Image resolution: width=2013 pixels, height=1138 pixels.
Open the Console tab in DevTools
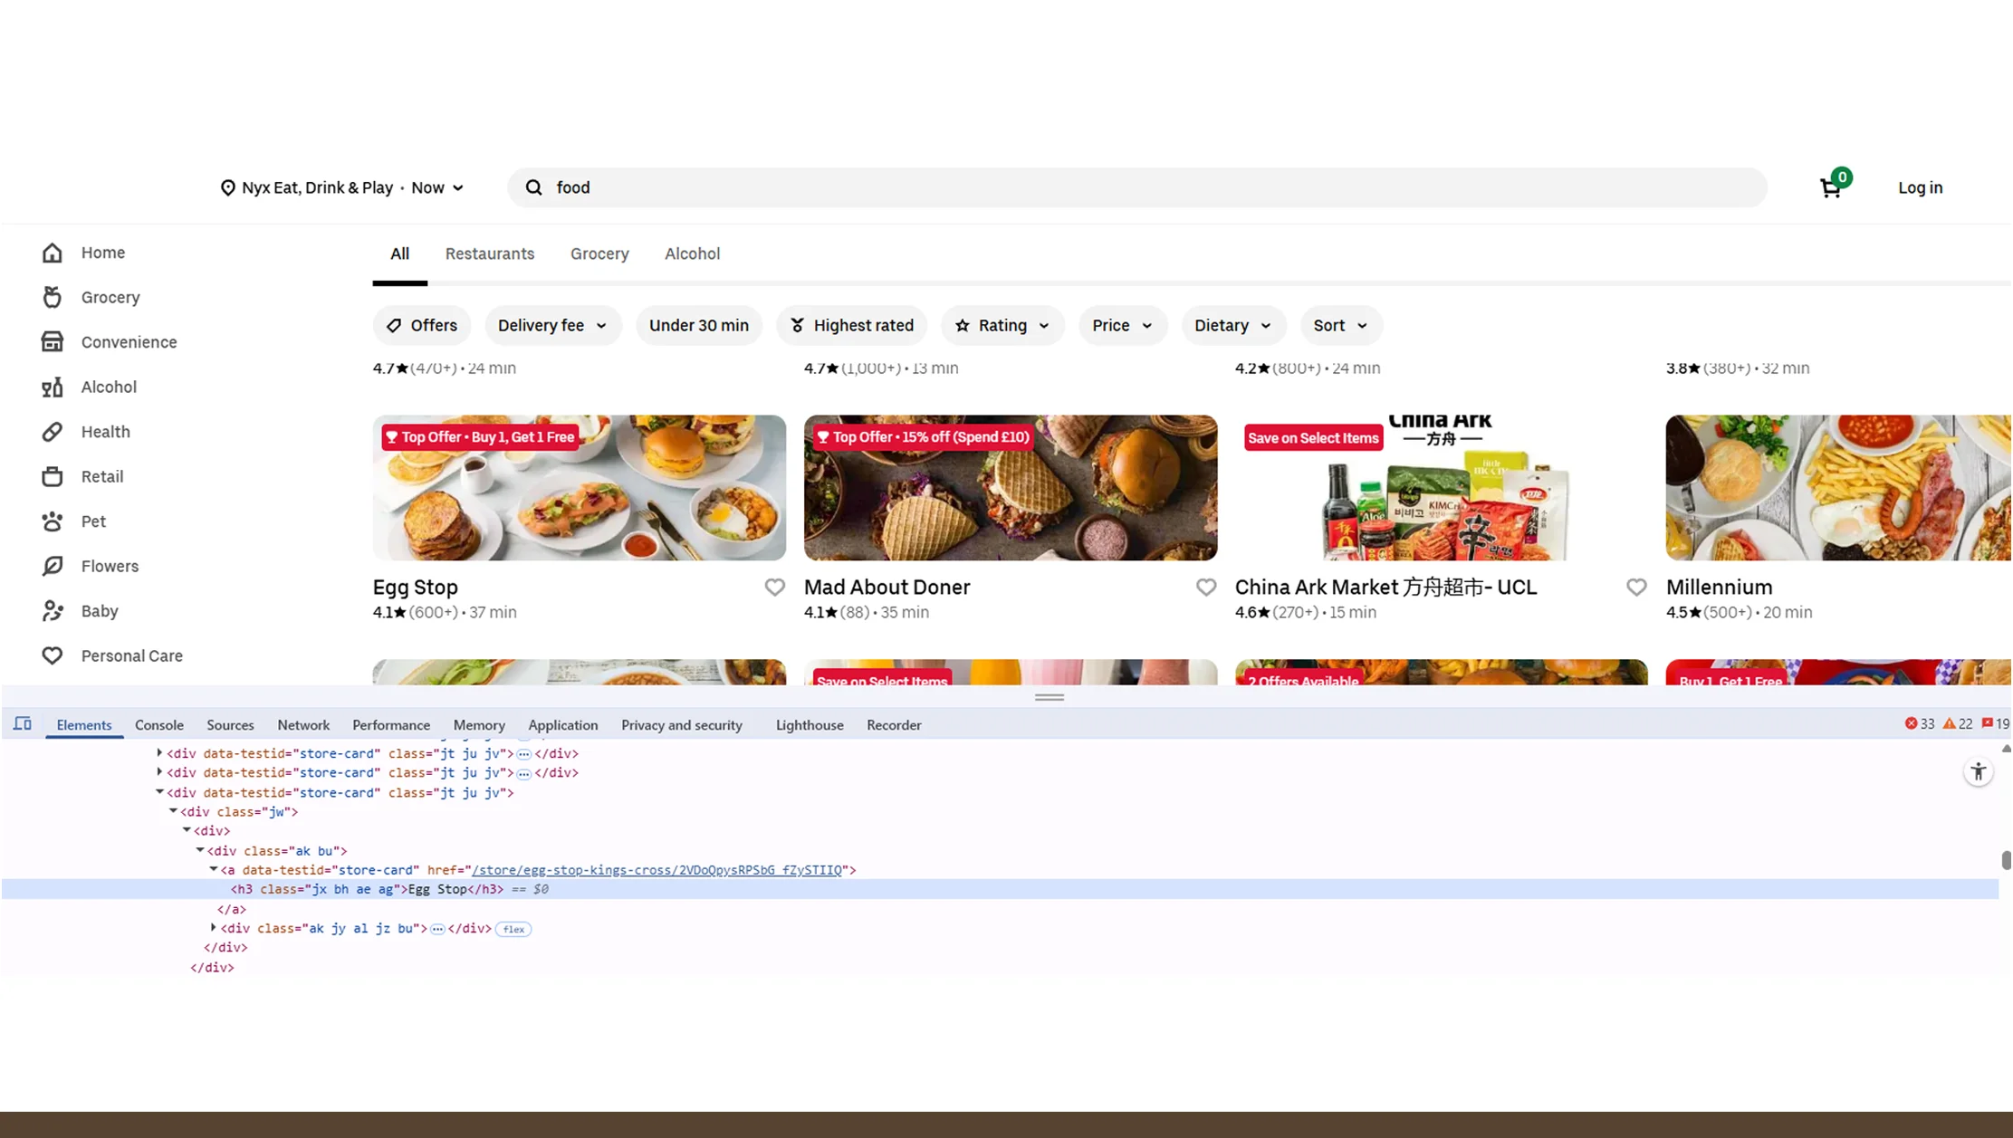click(x=159, y=725)
